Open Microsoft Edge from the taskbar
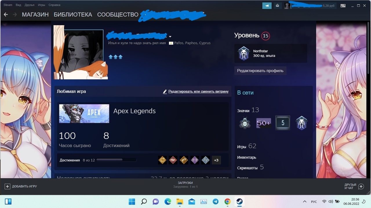Viewport: 371px width, 208px height. click(168, 201)
